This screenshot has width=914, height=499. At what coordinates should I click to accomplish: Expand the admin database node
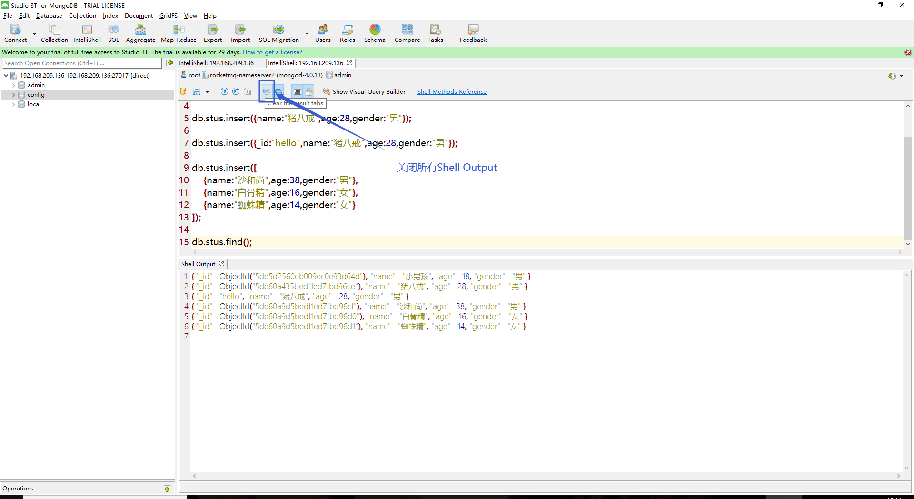[x=13, y=85]
